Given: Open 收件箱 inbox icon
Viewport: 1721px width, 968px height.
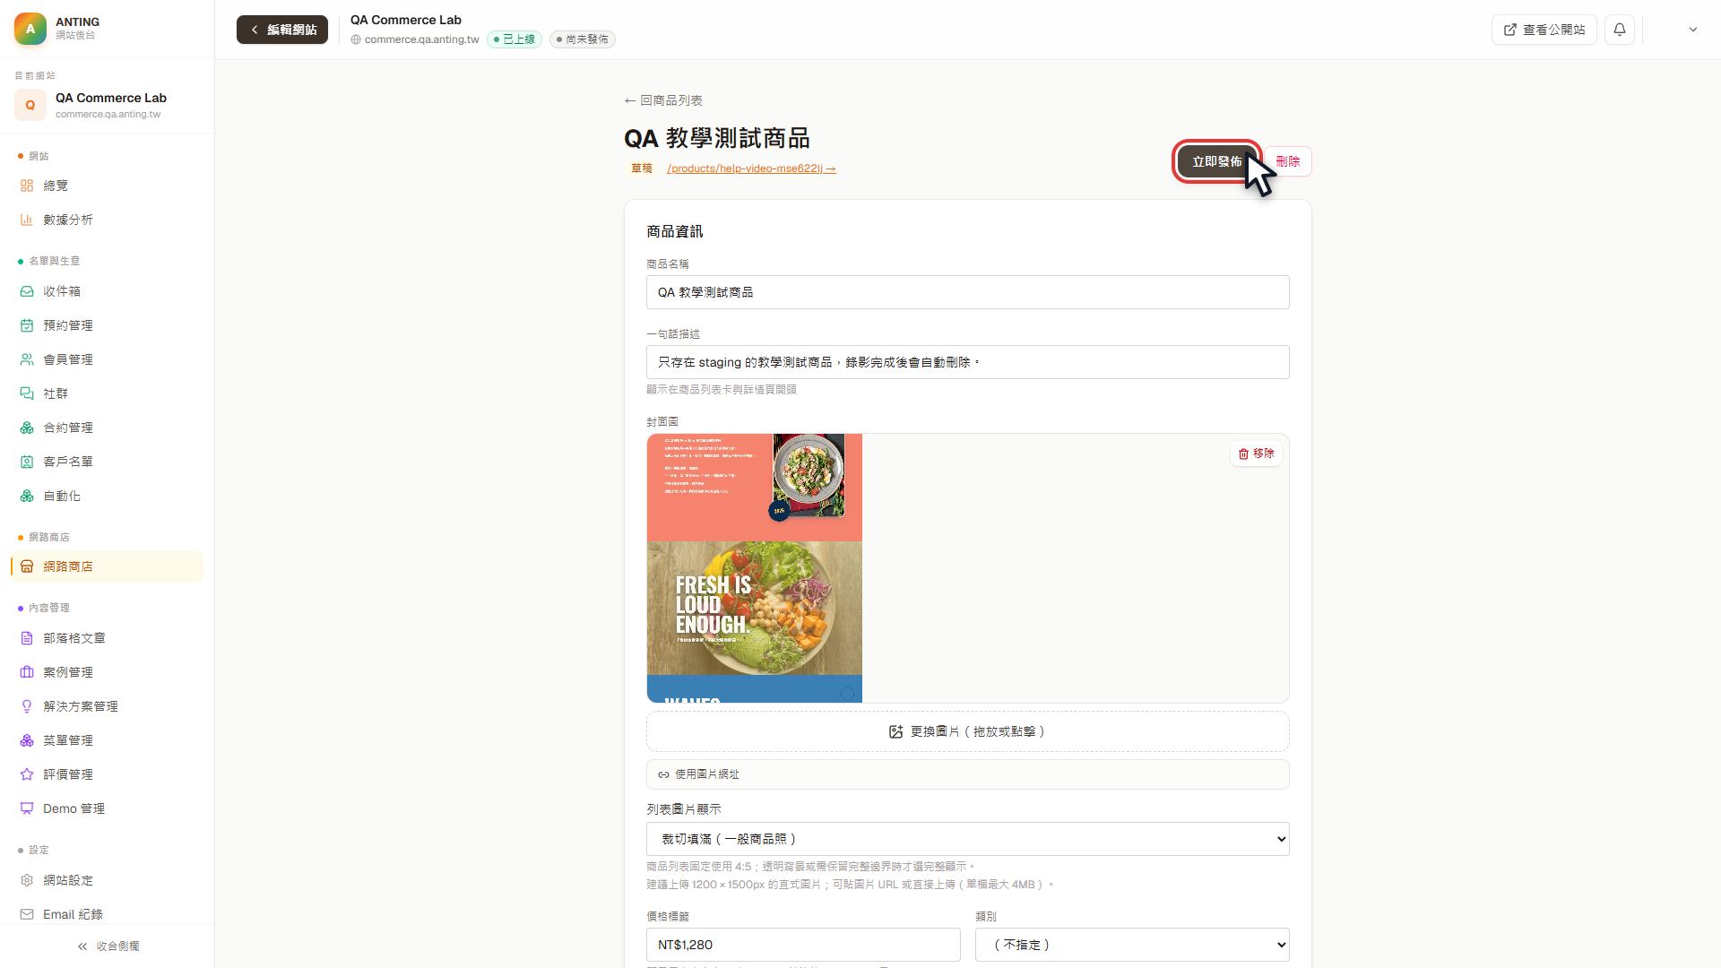Looking at the screenshot, I should tap(27, 291).
